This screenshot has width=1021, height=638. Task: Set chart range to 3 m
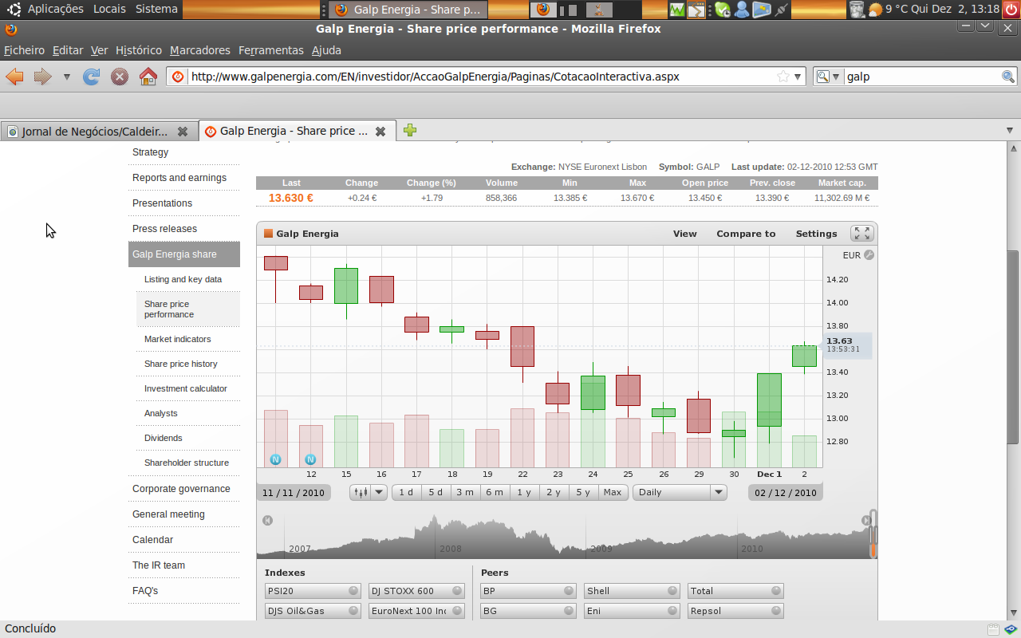coord(465,492)
